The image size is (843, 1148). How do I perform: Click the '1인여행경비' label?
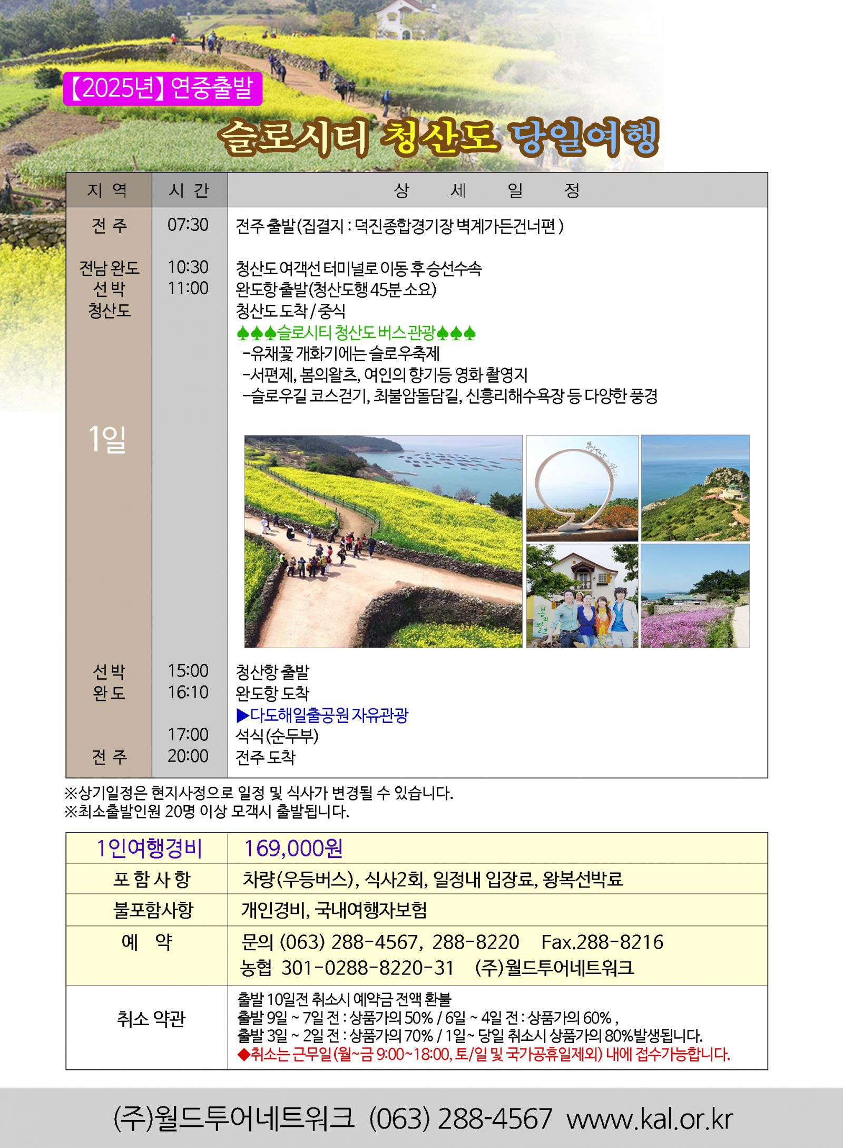point(150,848)
